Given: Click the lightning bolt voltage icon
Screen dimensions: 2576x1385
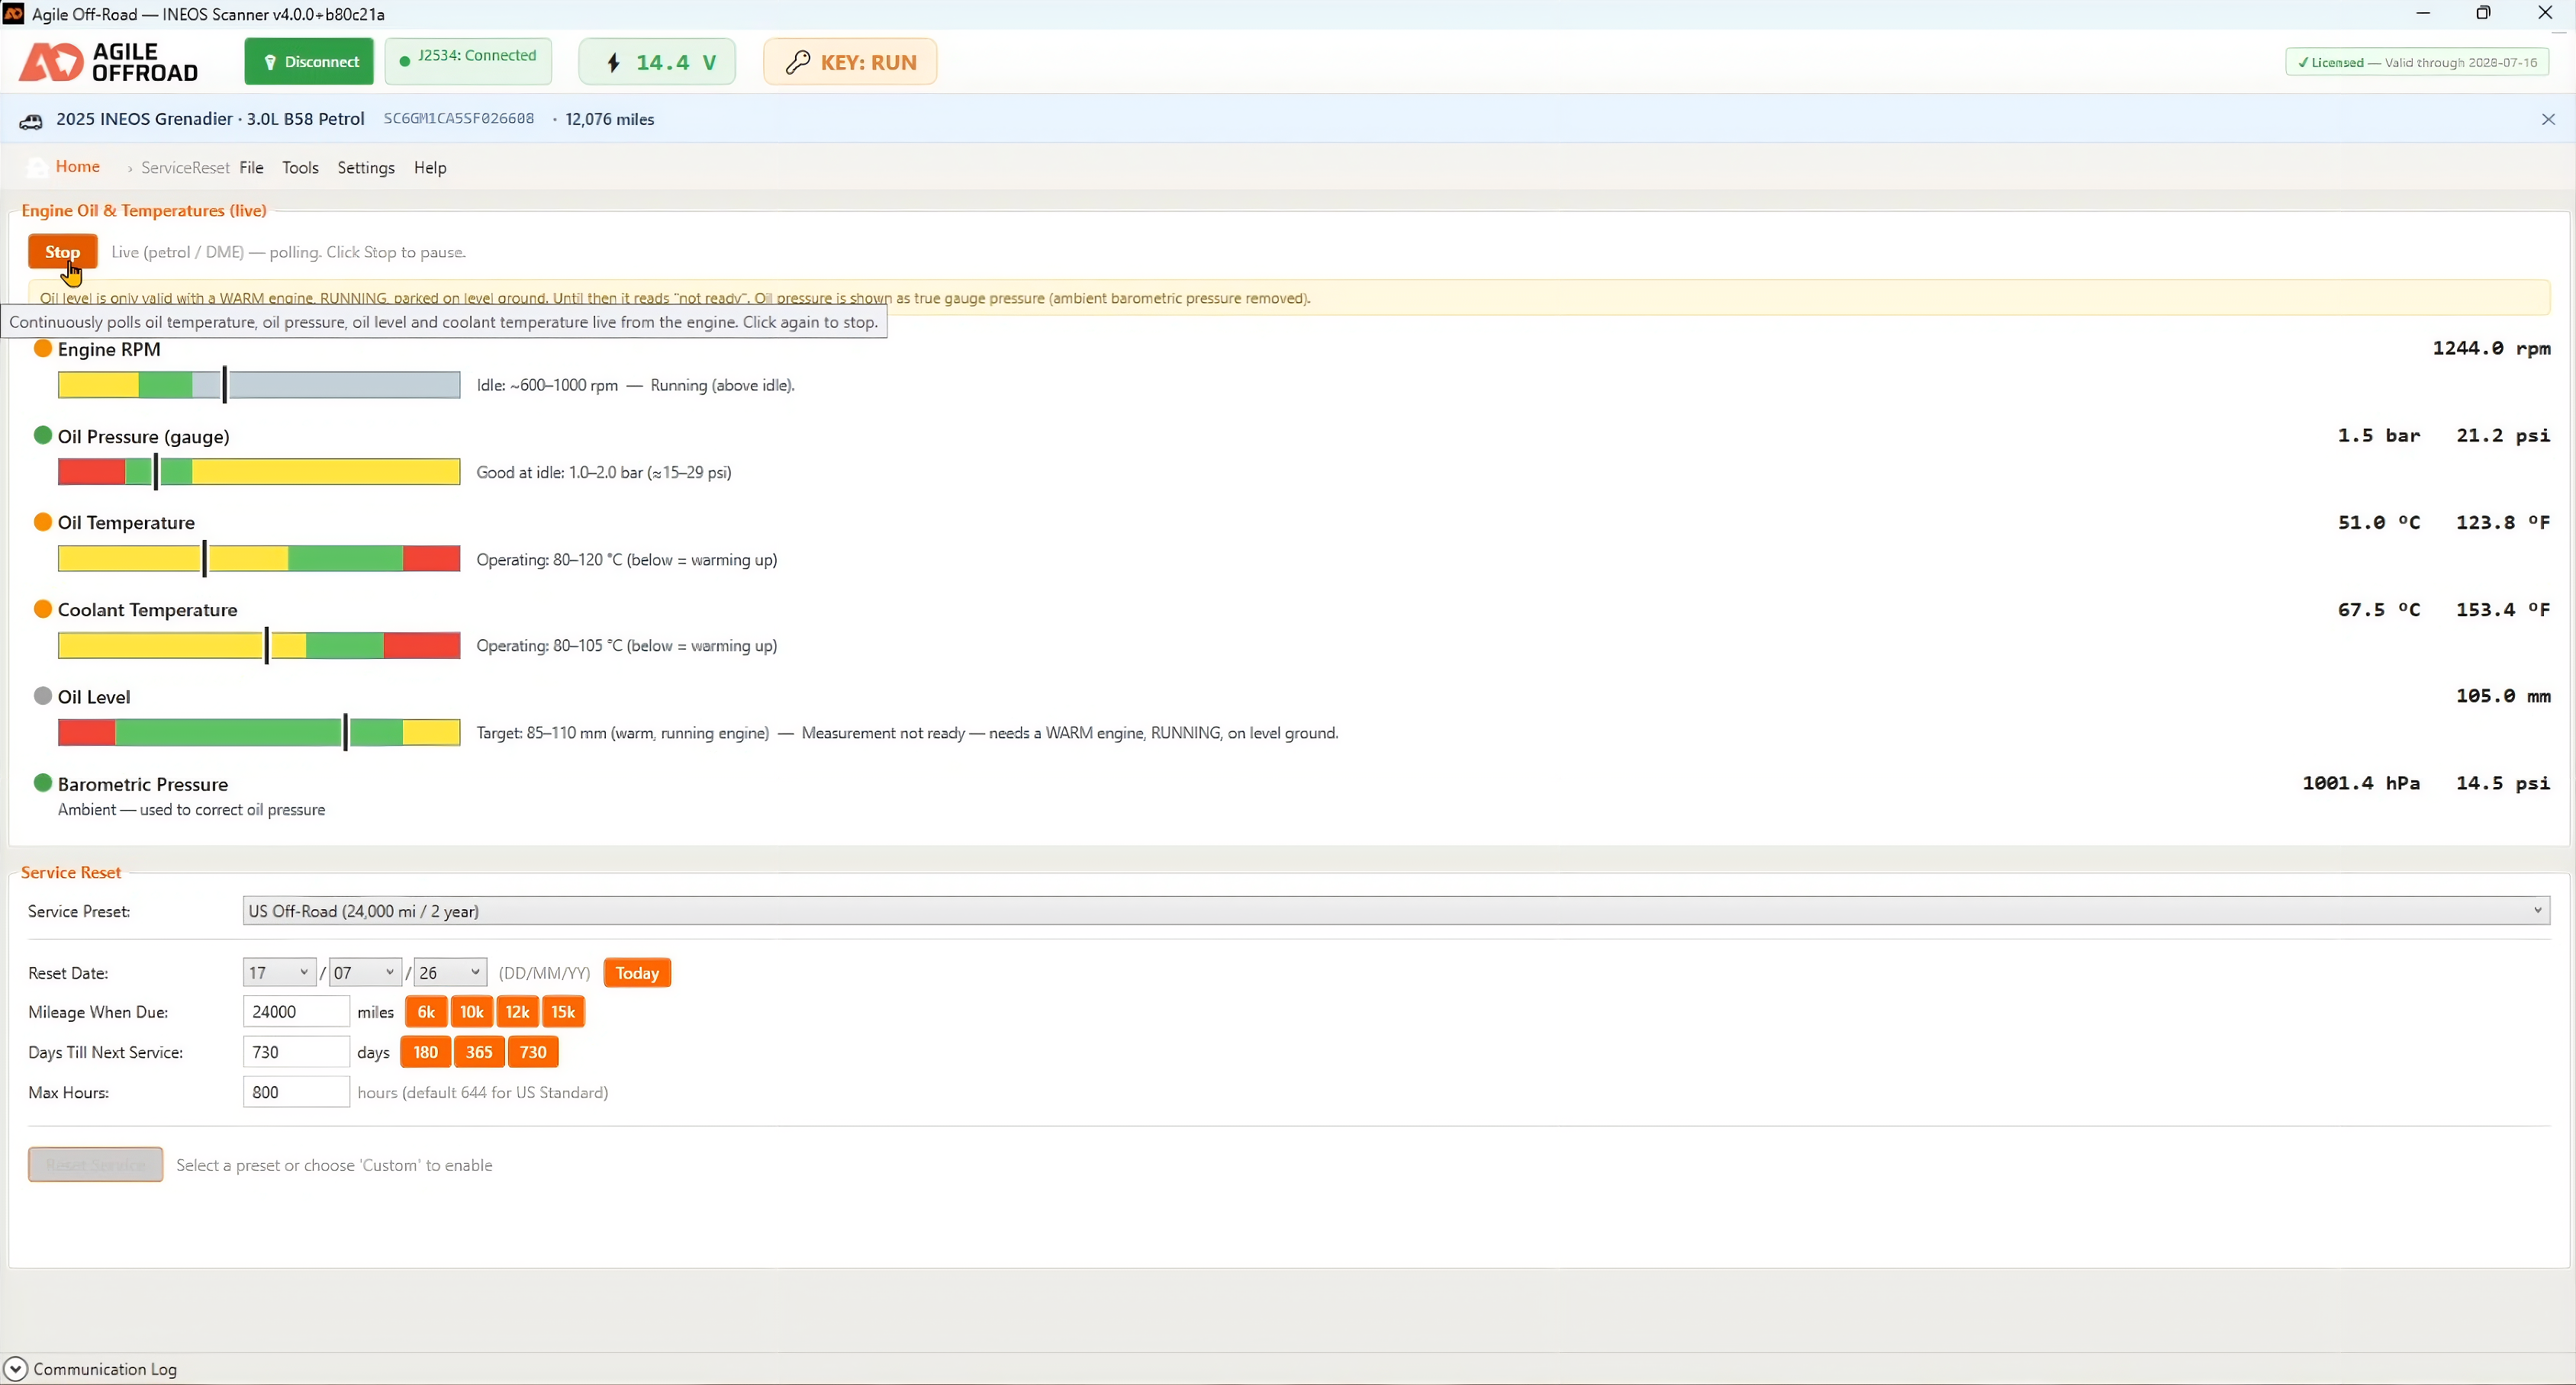Looking at the screenshot, I should tap(614, 63).
